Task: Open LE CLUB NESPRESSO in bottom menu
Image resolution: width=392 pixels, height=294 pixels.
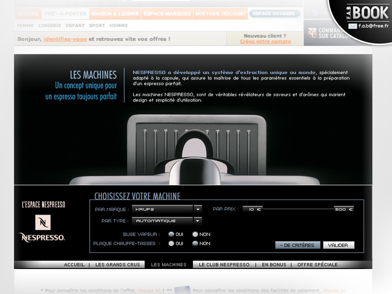Action: click(x=224, y=265)
